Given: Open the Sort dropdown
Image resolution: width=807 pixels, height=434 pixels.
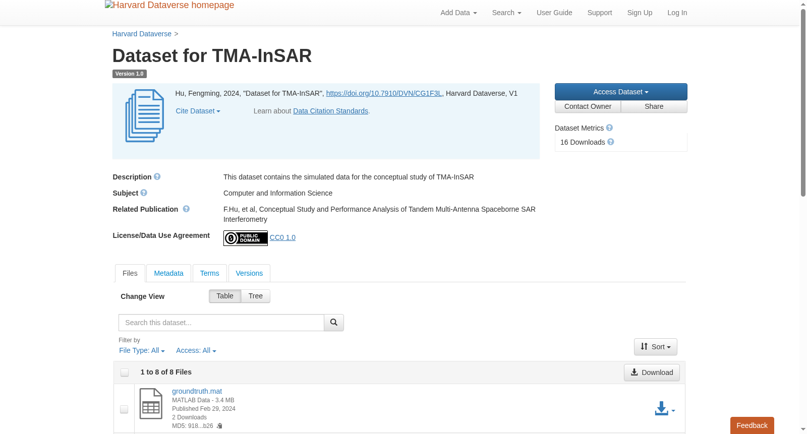Looking at the screenshot, I should coord(656,347).
